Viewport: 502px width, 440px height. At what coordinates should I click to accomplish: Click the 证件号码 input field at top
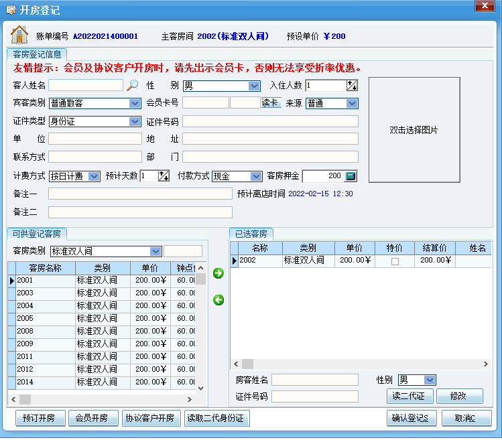tap(270, 121)
